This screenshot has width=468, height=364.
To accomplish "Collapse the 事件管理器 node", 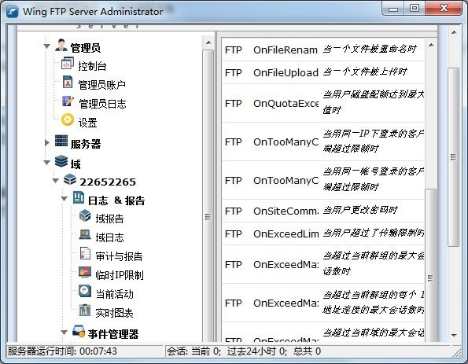I will click(64, 333).
